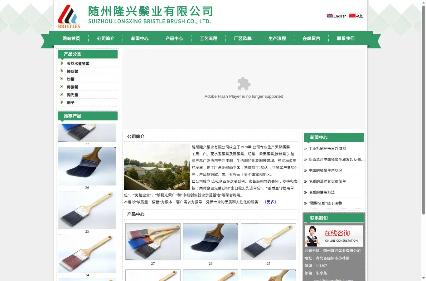
Task: Open 在线留言 navigation item
Action: pos(311,38)
